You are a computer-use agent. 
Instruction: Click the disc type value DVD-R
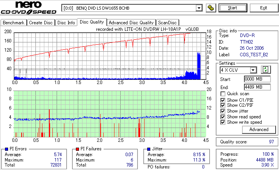pyautogui.click(x=247, y=35)
